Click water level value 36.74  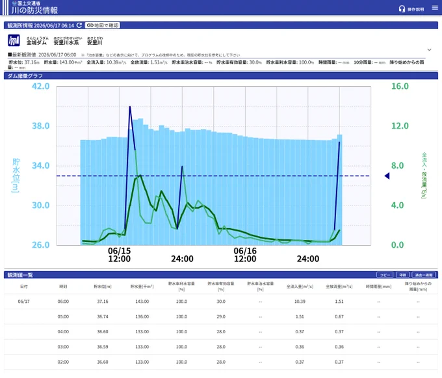(103, 316)
